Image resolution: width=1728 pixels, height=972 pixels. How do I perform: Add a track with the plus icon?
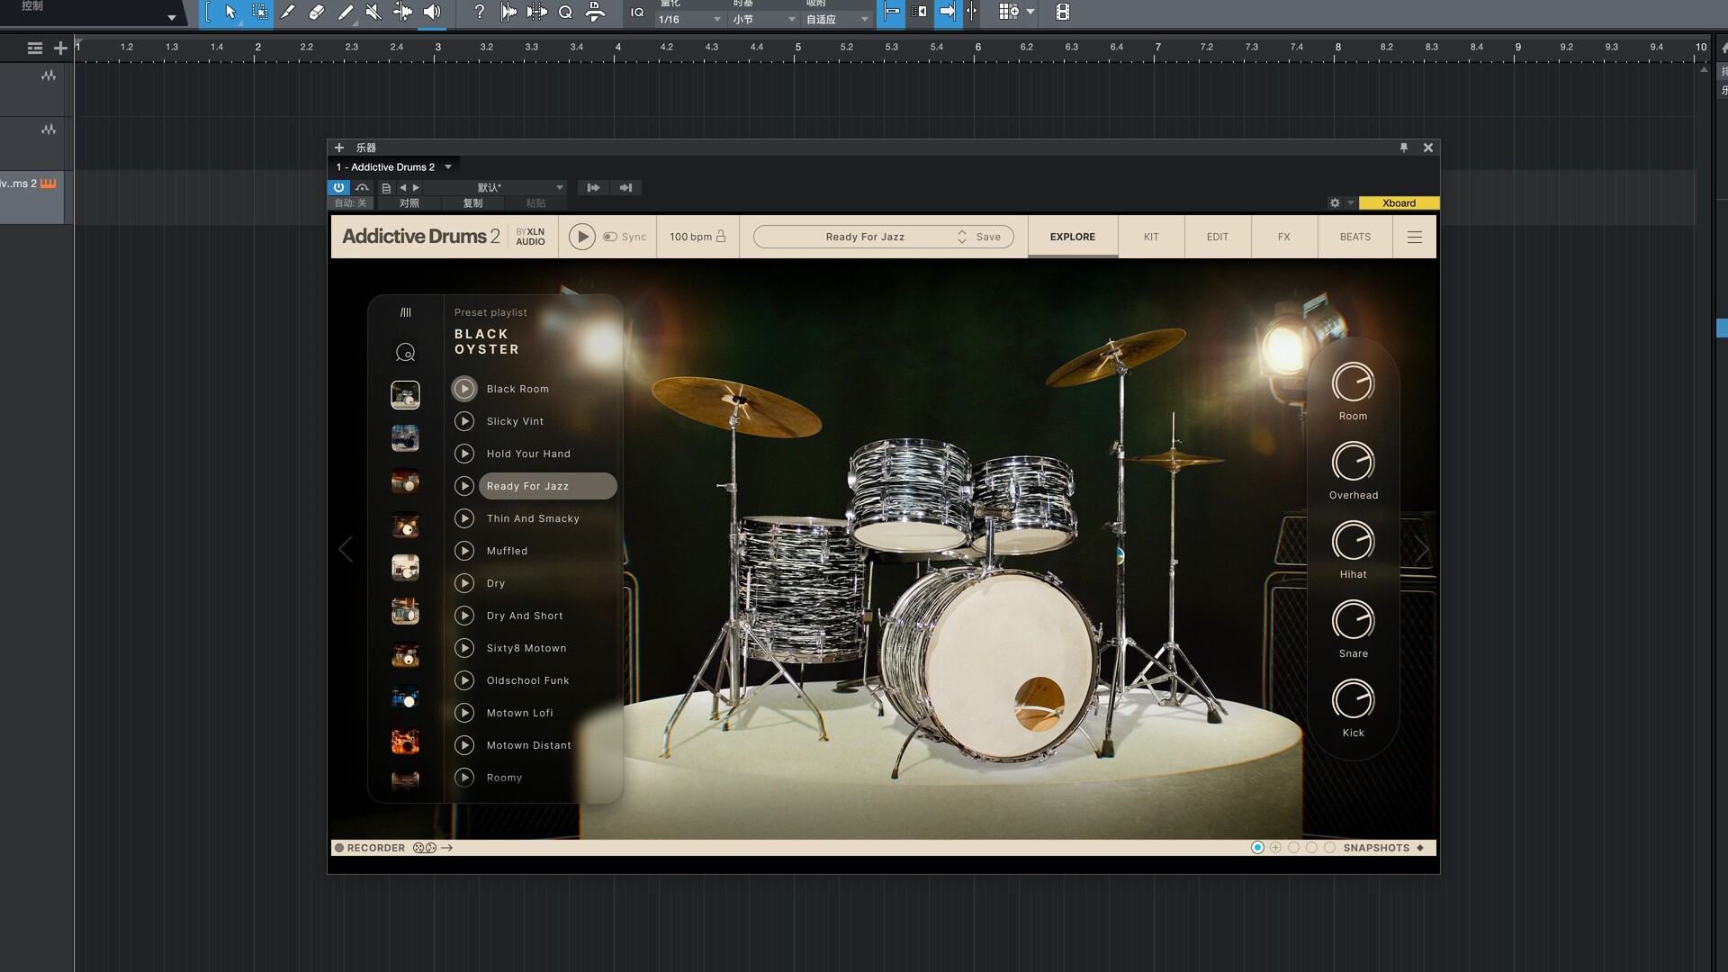click(x=60, y=48)
